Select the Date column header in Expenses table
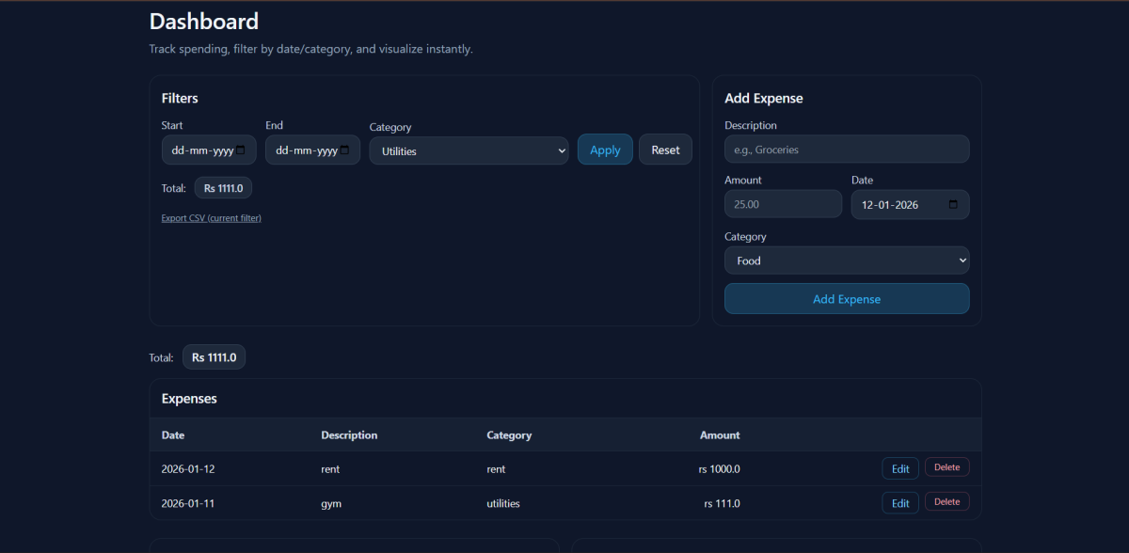The height and width of the screenshot is (553, 1129). (173, 435)
